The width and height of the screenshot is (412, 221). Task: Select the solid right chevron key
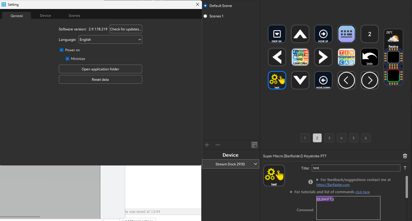(323, 57)
